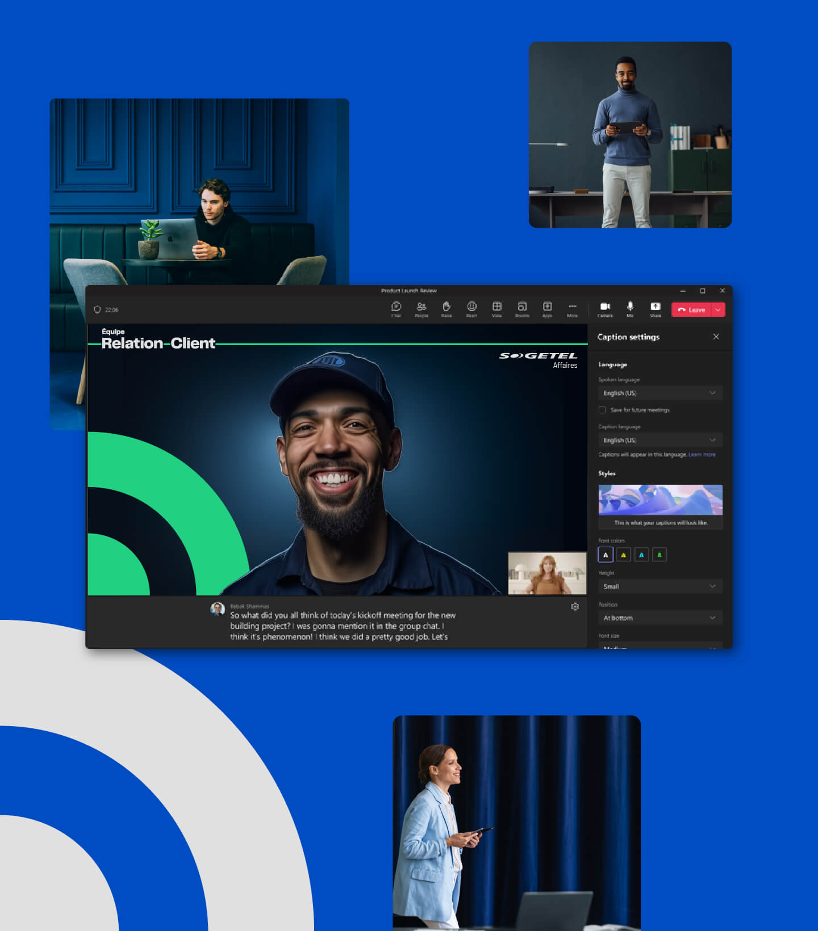The height and width of the screenshot is (931, 818).
Task: Open the More options ellipsis menu
Action: pyautogui.click(x=572, y=309)
